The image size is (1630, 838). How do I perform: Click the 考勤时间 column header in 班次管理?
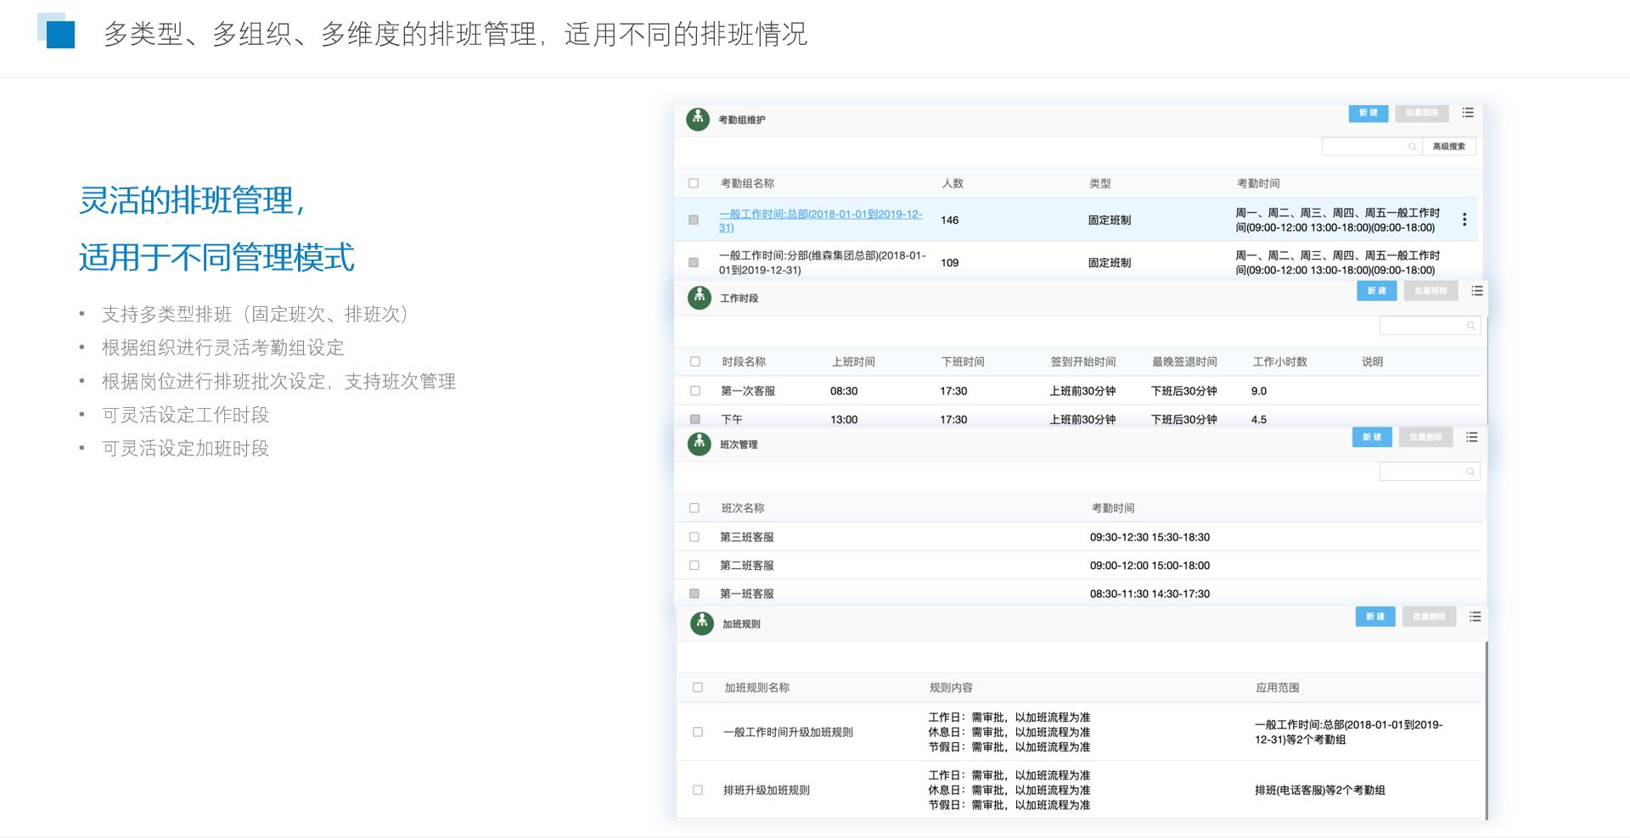pyautogui.click(x=1112, y=508)
